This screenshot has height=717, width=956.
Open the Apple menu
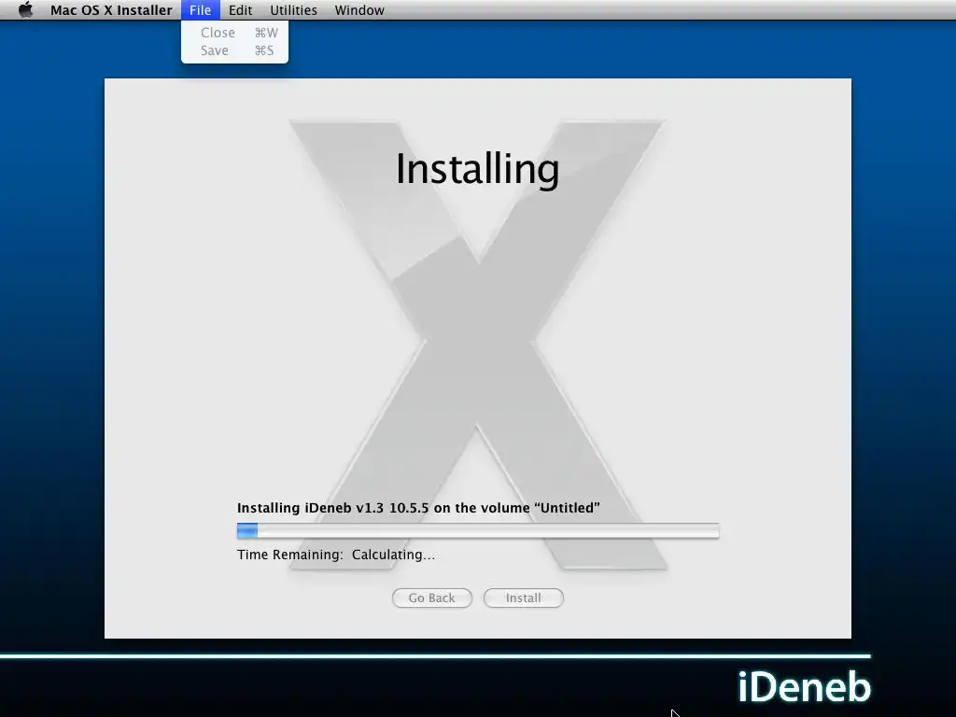coord(25,9)
